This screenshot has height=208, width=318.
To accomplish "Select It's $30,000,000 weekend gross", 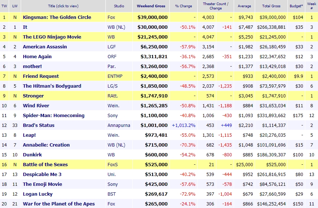I will (x=153, y=27).
